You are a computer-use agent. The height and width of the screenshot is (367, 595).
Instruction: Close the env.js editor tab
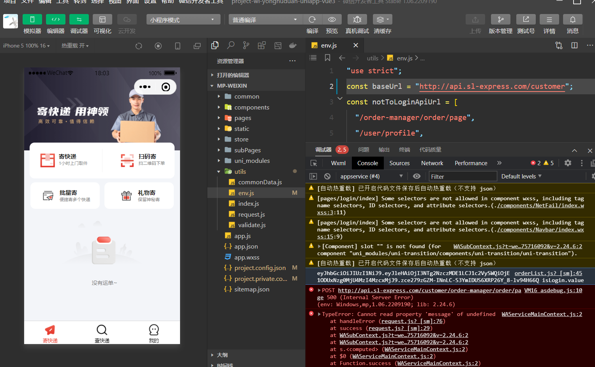[355, 45]
